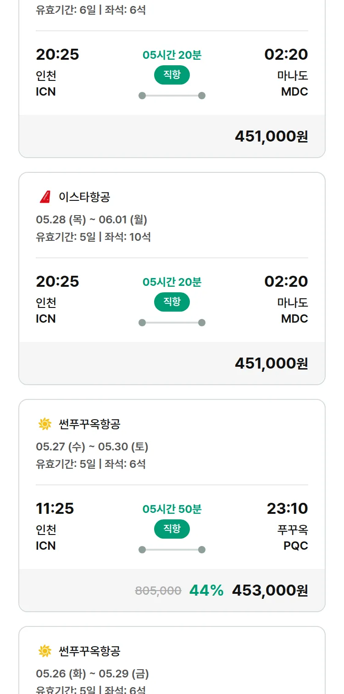344x694 pixels.
Task: Choose the 453,000원 discounted fare
Action: coord(270,591)
